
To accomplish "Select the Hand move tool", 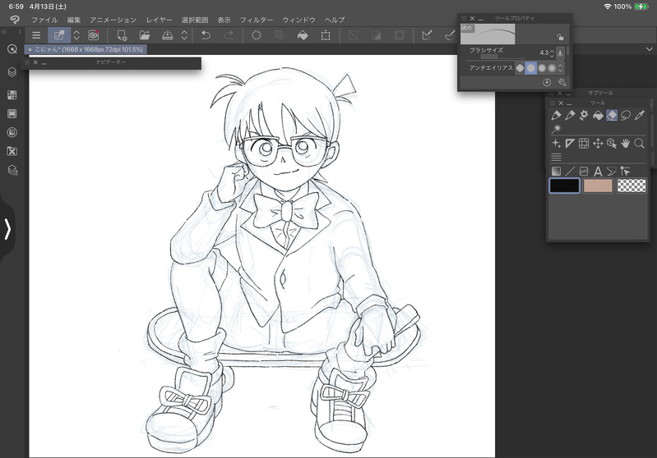I will click(x=626, y=144).
